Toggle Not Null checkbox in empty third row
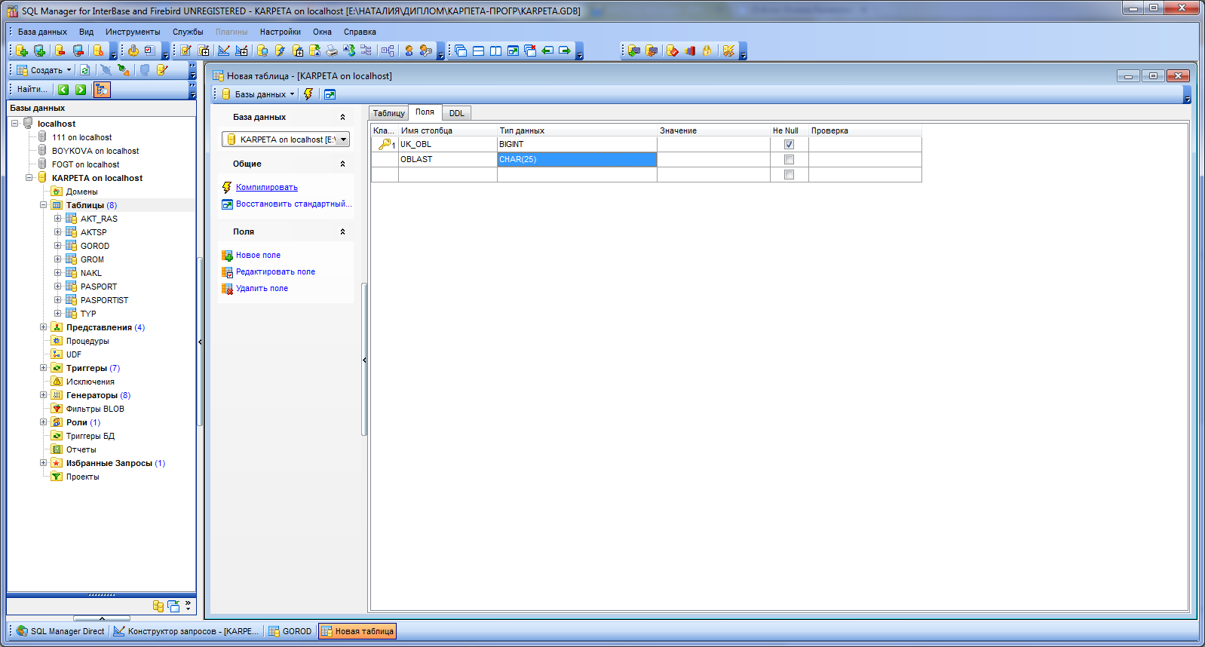 point(789,174)
